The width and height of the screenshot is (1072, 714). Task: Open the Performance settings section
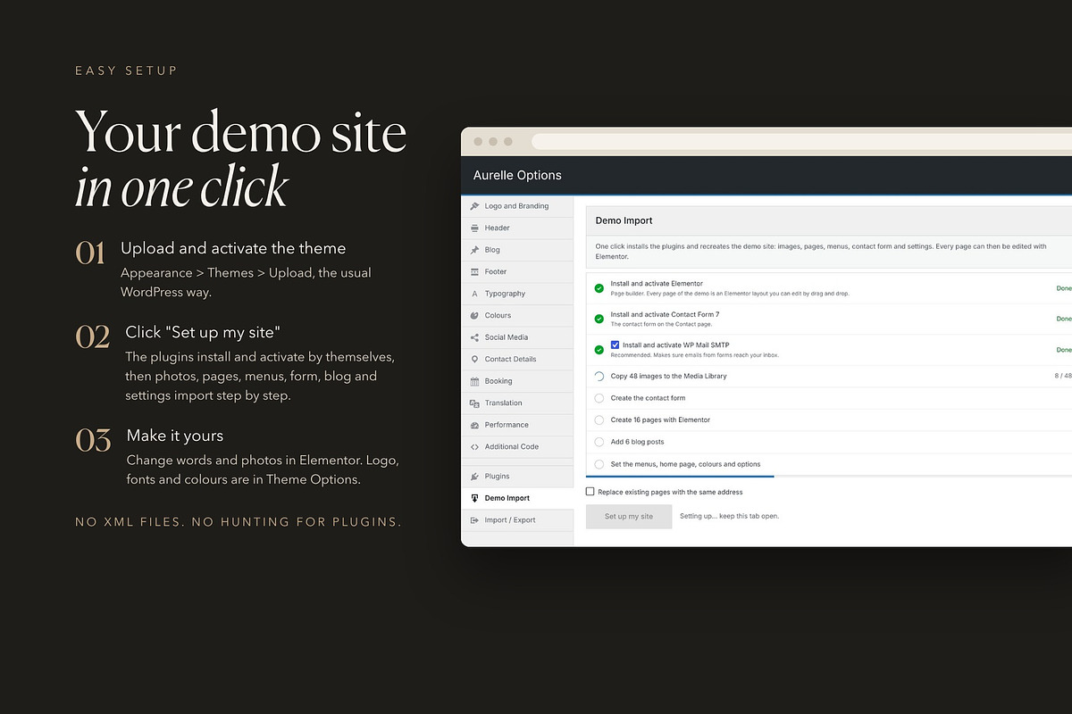(x=517, y=425)
